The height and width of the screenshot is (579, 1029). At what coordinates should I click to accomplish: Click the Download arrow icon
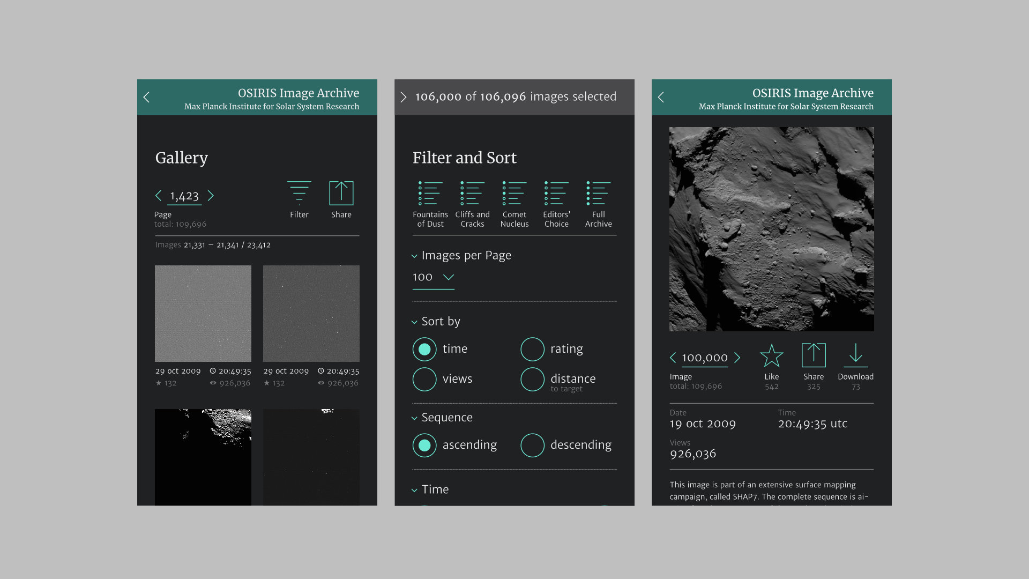point(855,355)
